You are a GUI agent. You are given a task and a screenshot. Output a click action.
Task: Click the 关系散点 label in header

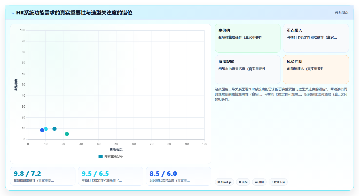(342, 12)
